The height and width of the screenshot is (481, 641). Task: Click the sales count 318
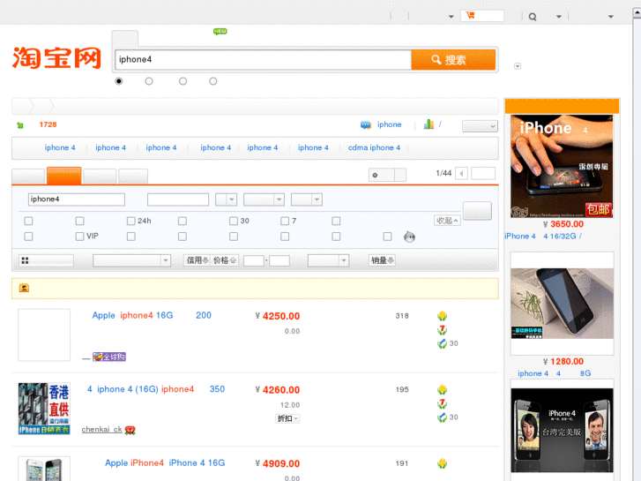[402, 316]
